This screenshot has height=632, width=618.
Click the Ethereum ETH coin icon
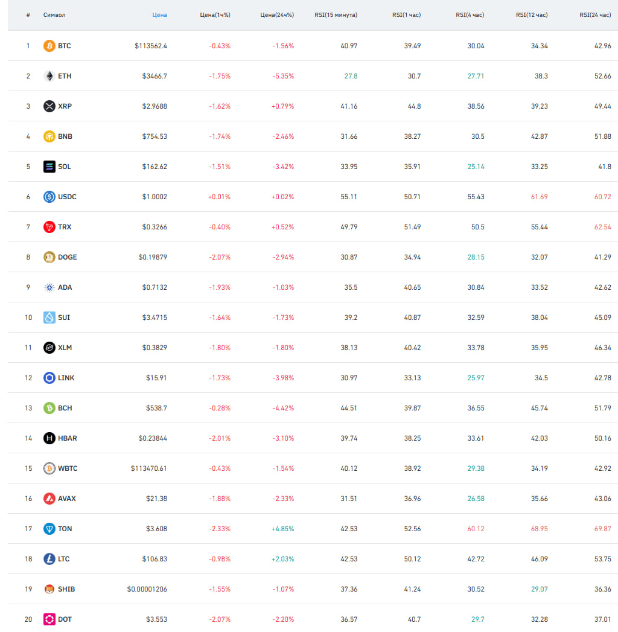[x=49, y=76]
